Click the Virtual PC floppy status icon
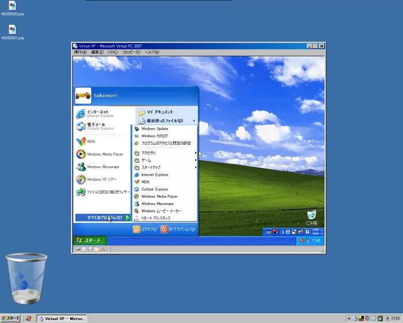The height and width of the screenshot is (323, 403). [90, 249]
